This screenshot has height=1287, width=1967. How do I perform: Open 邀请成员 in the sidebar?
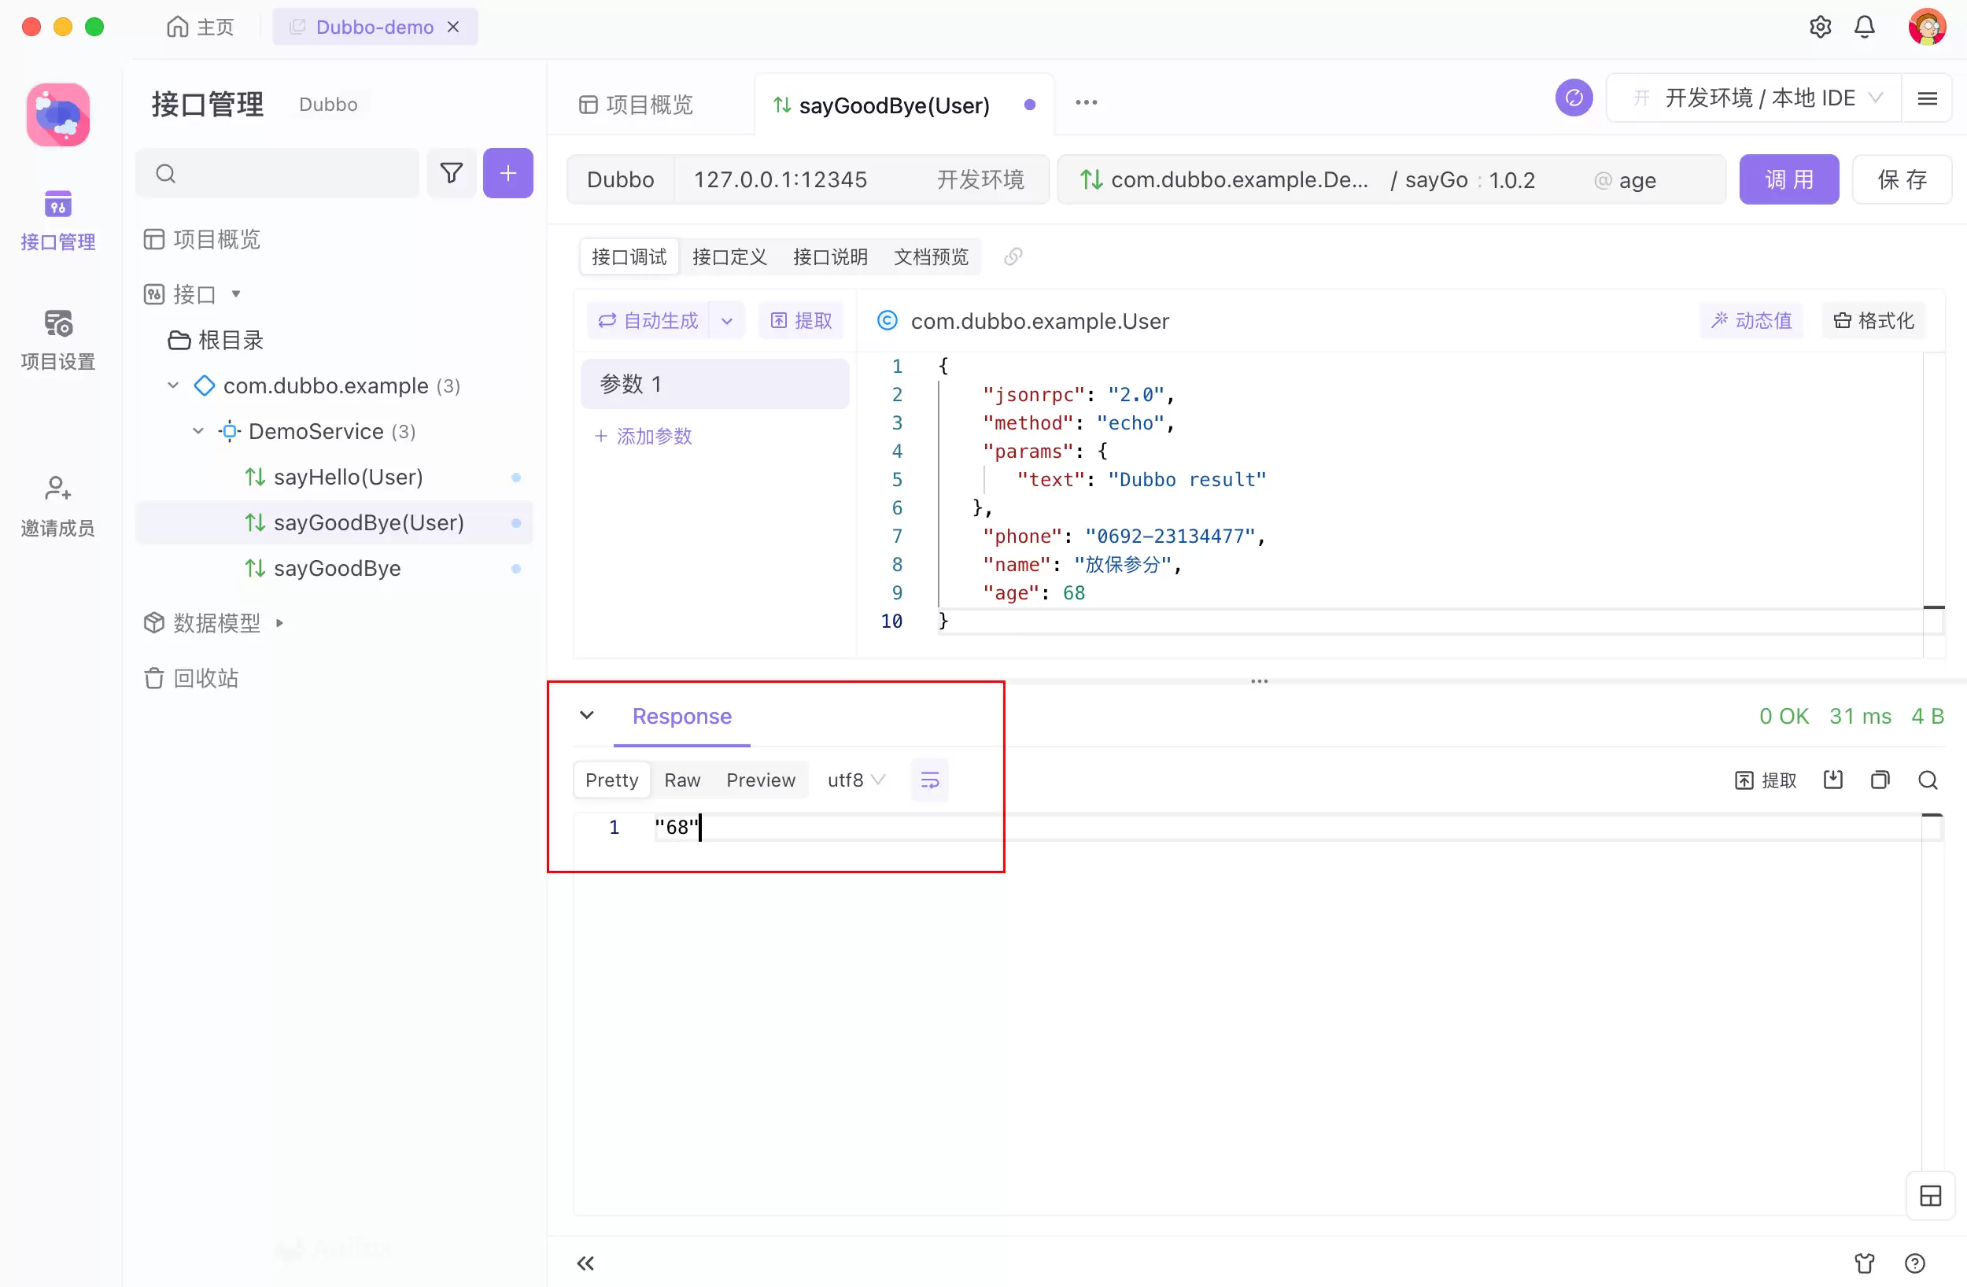pyautogui.click(x=58, y=506)
